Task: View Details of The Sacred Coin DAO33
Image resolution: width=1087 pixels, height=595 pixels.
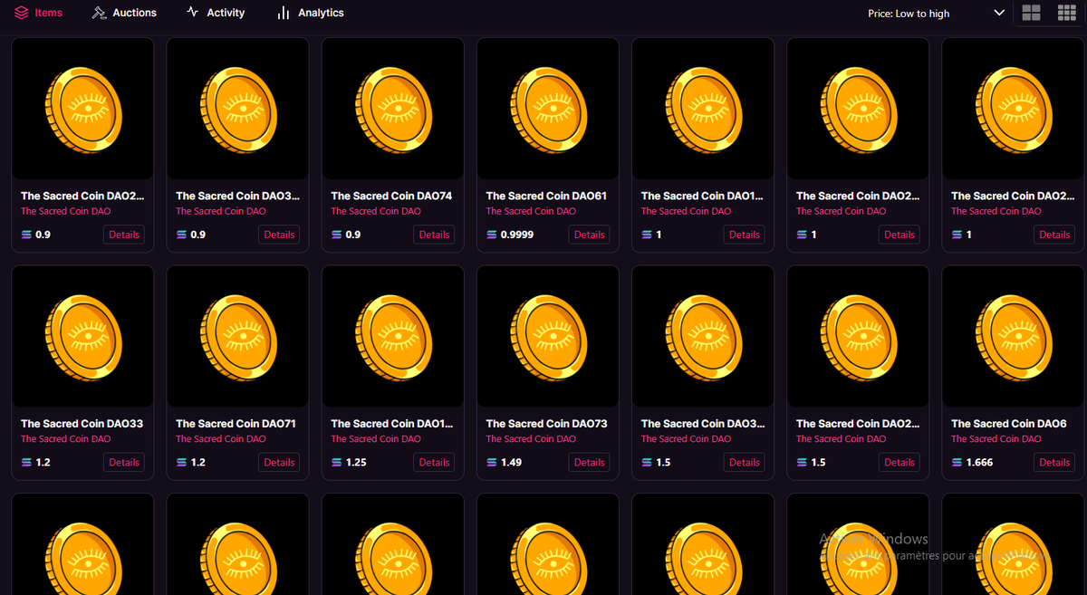Action: [124, 462]
